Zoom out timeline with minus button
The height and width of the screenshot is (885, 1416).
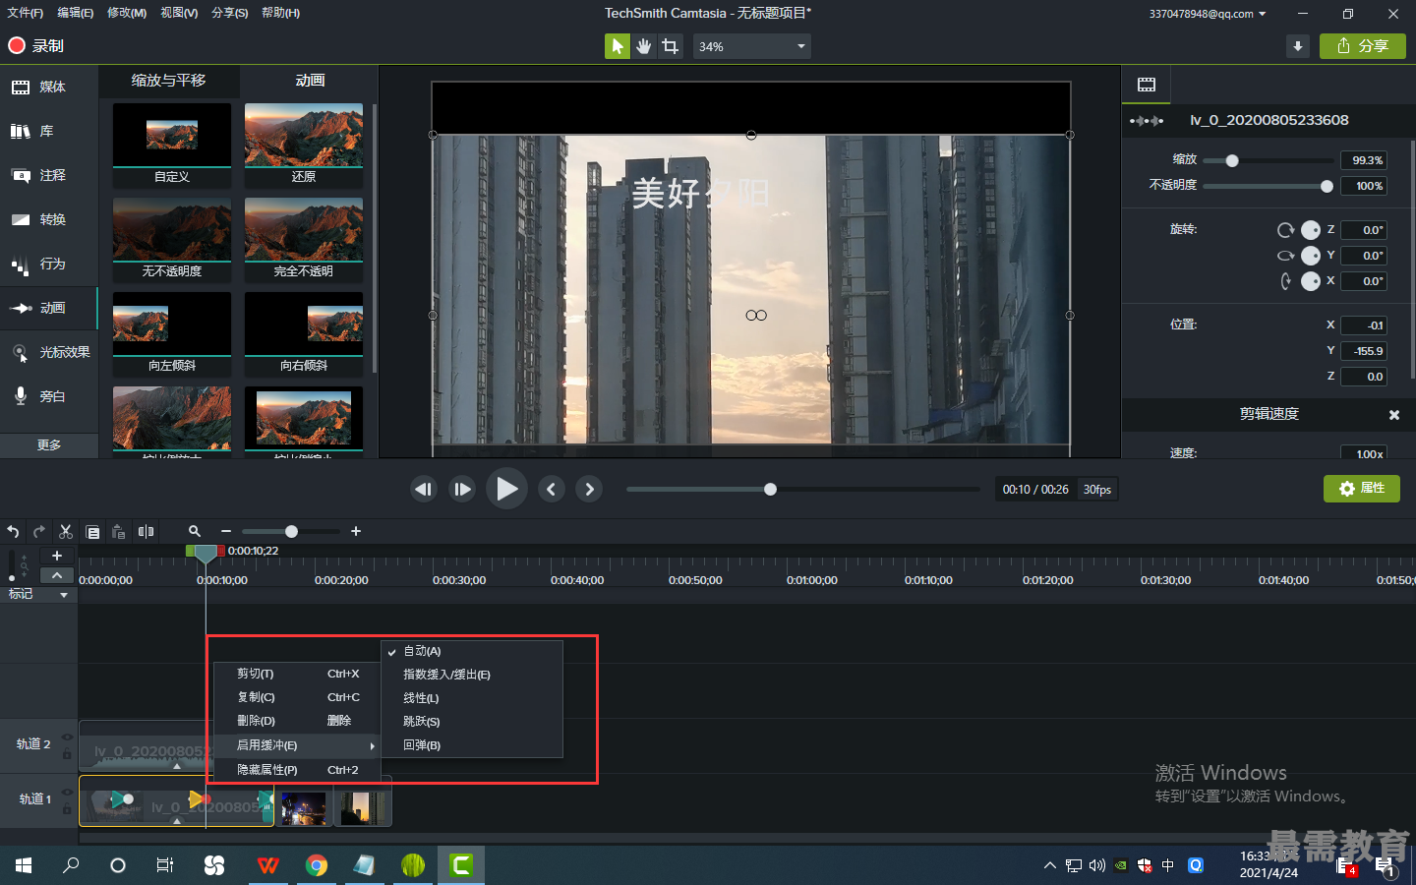pos(226,531)
